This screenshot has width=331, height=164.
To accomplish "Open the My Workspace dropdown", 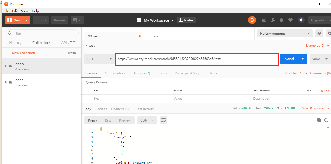I will [159, 20].
